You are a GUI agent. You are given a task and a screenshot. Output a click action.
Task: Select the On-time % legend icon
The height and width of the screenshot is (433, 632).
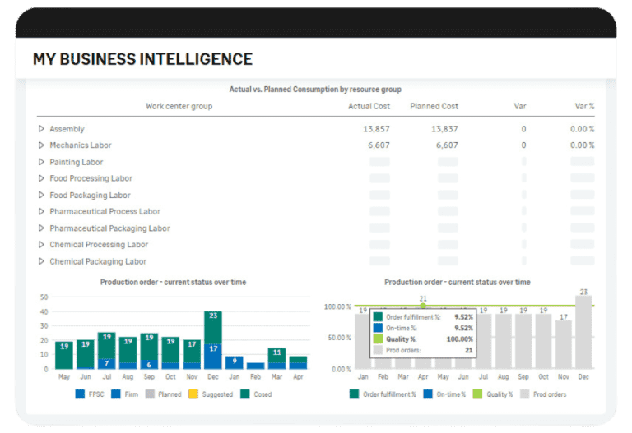pos(430,394)
